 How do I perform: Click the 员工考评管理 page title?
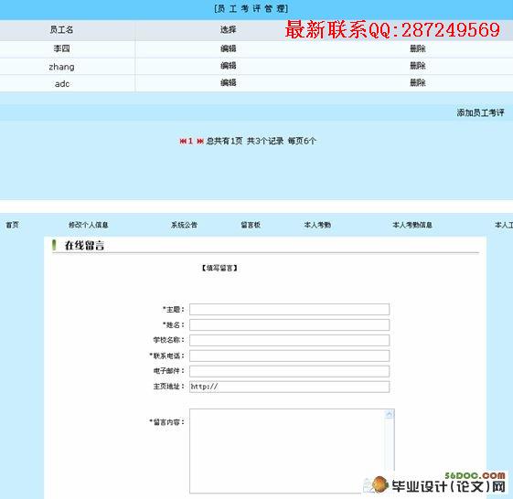251,9
